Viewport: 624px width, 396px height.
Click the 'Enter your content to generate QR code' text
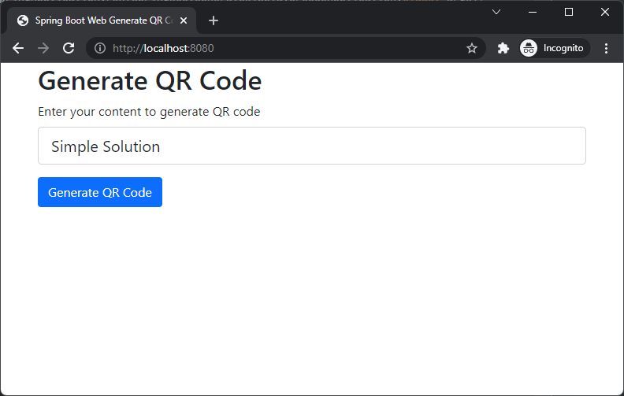tap(149, 112)
